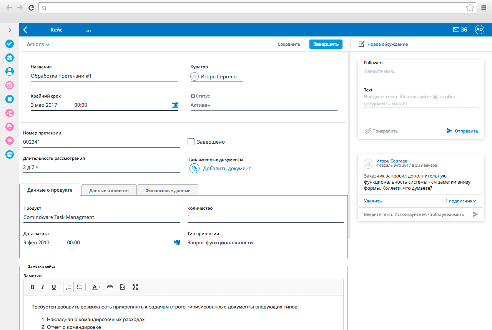
Task: Click the pink gauge dashboard icon
Action: [9, 127]
